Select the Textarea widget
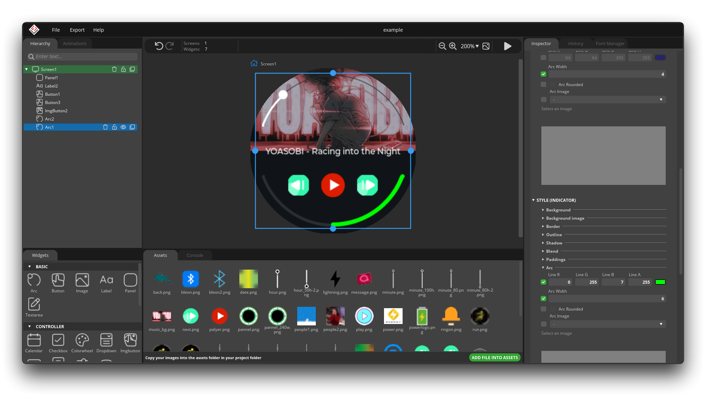Viewport: 706px width, 397px height. tap(34, 307)
